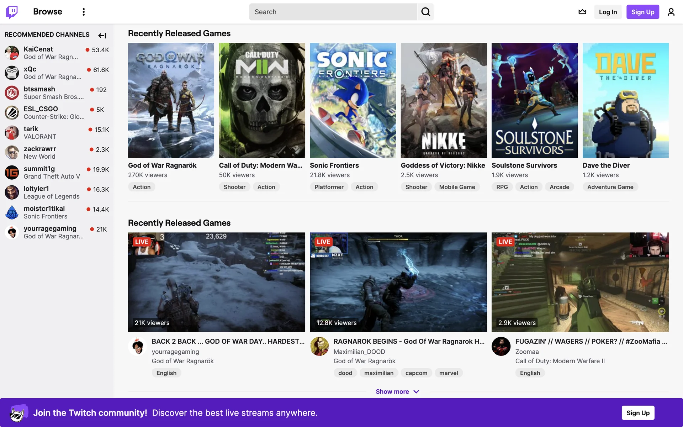Open the user profile icon menu
683x427 pixels.
point(671,12)
